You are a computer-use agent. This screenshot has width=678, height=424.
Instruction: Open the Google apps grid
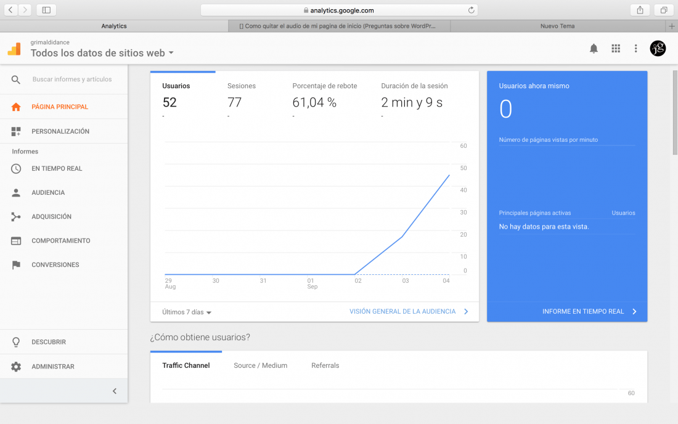[x=616, y=49]
